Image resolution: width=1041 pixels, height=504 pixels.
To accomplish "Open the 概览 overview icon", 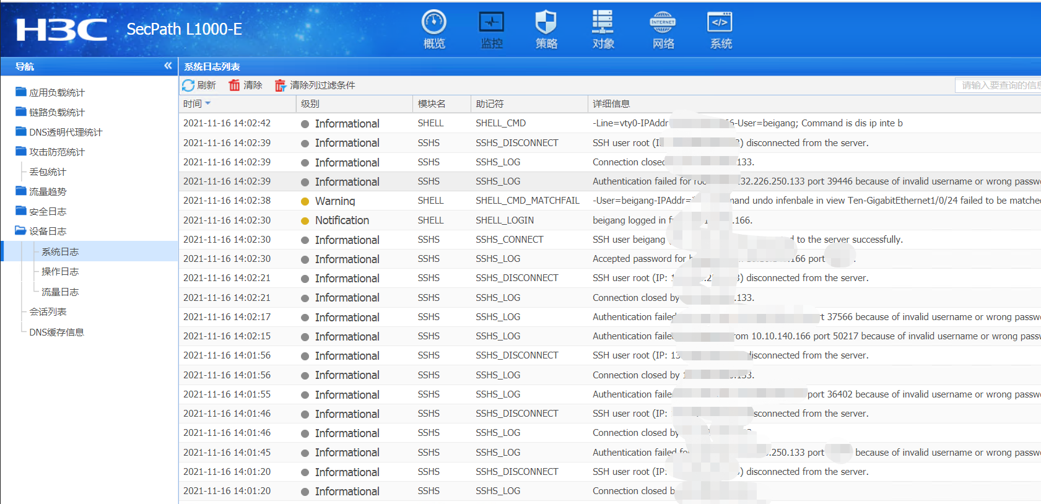I will pos(433,23).
